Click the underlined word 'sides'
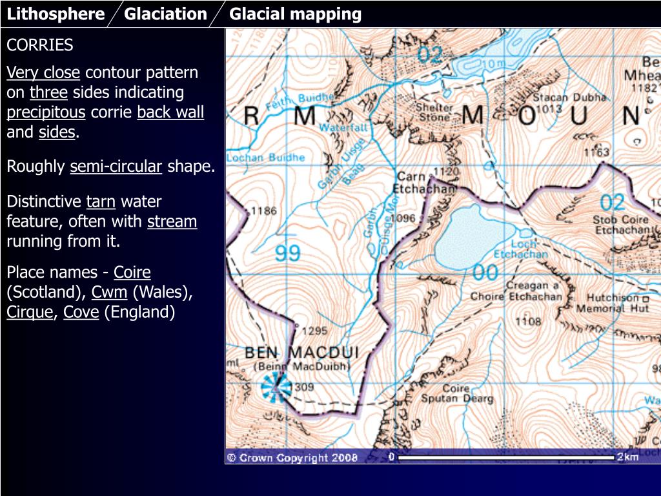 tap(57, 132)
